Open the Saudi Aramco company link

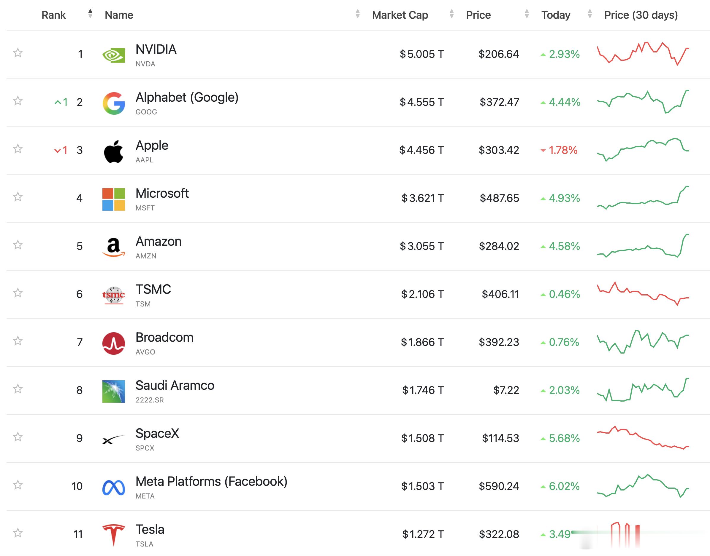[175, 385]
